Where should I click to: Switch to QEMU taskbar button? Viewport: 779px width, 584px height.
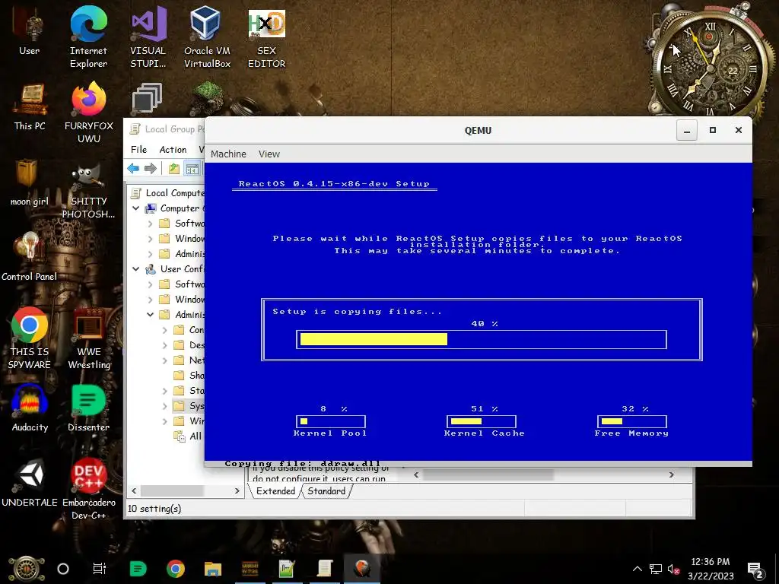pyautogui.click(x=362, y=569)
